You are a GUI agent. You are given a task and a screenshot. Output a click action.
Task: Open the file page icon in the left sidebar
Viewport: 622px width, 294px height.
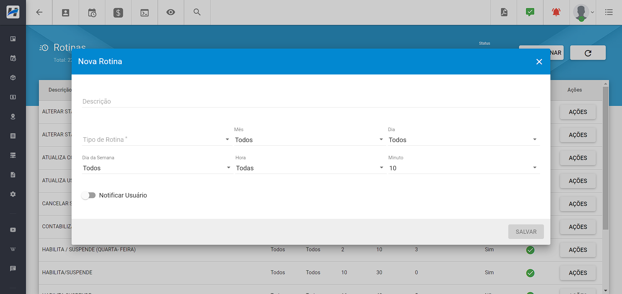13,175
